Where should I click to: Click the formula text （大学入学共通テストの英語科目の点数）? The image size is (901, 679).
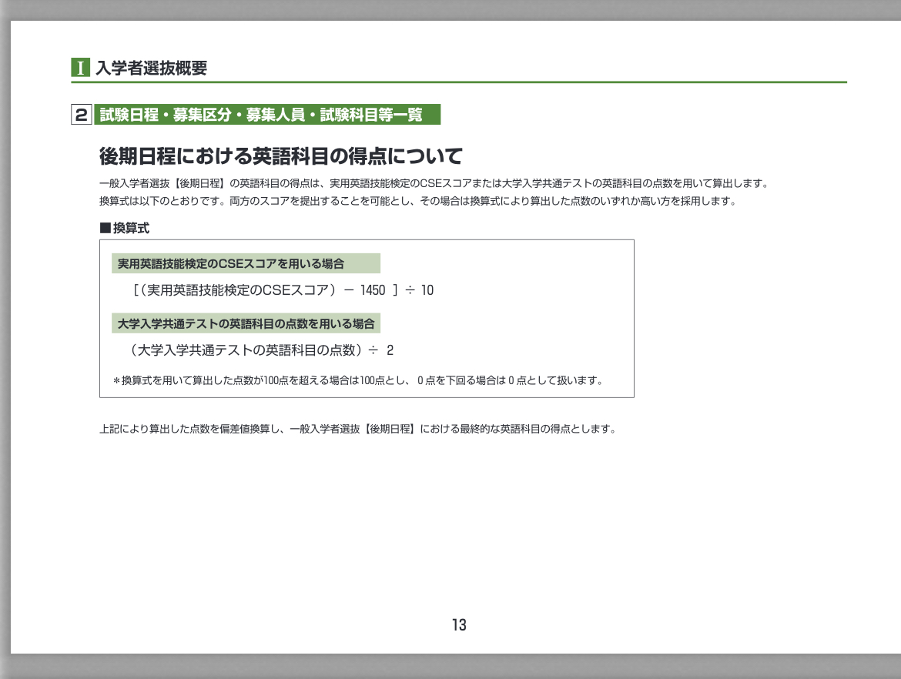pos(246,350)
